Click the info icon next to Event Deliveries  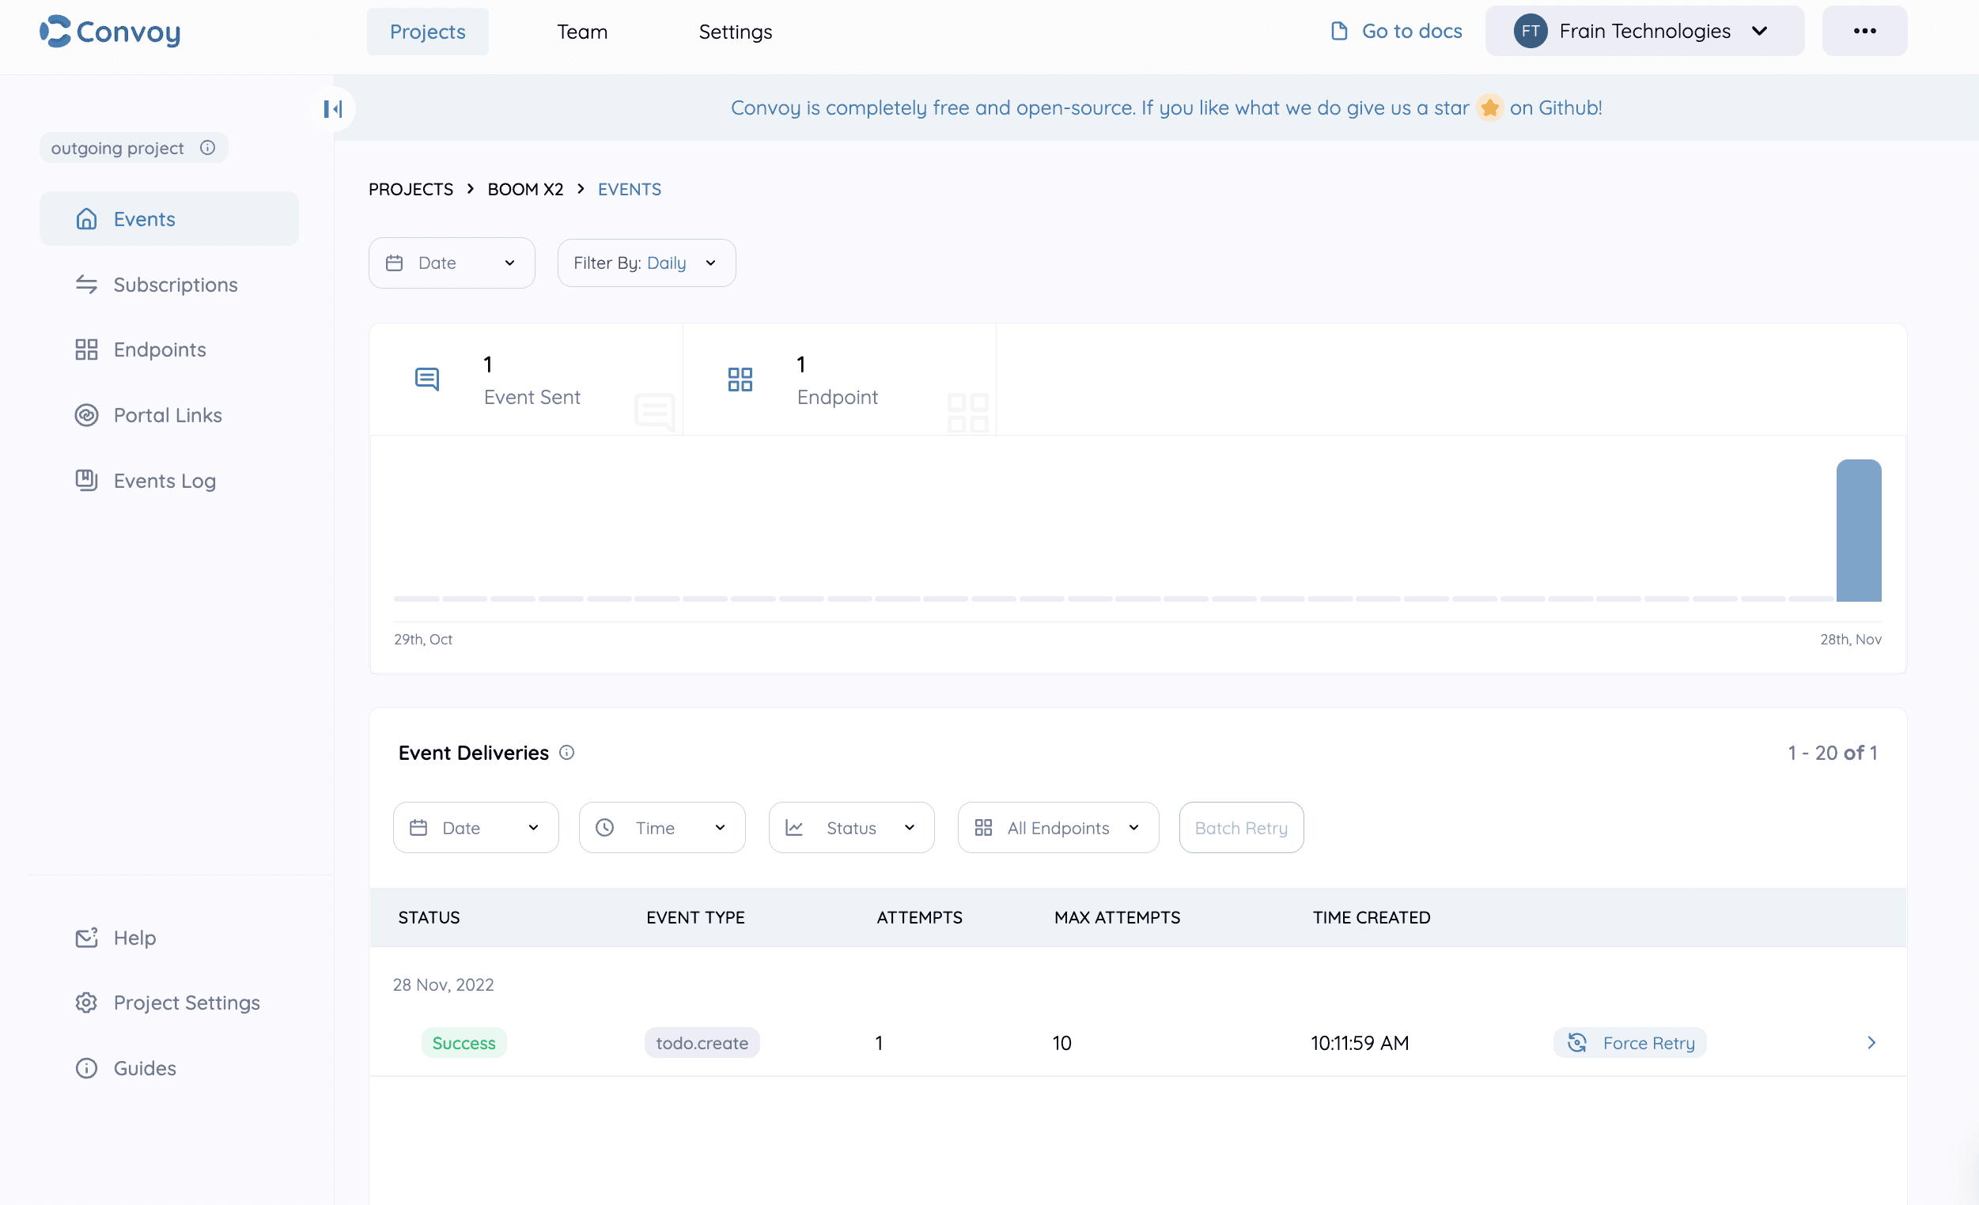click(x=566, y=752)
